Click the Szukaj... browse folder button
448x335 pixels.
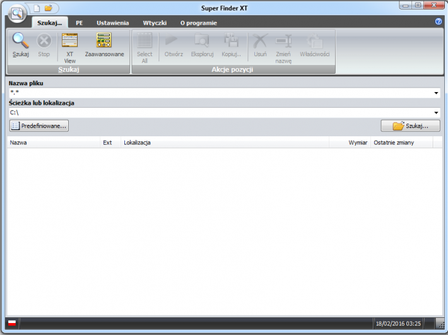click(x=410, y=126)
